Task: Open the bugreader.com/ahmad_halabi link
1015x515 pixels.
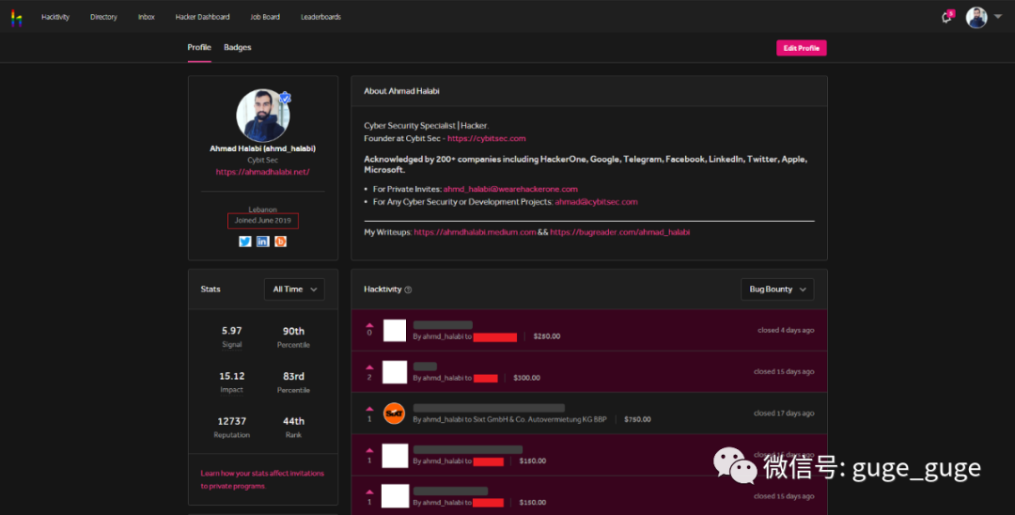Action: point(619,232)
